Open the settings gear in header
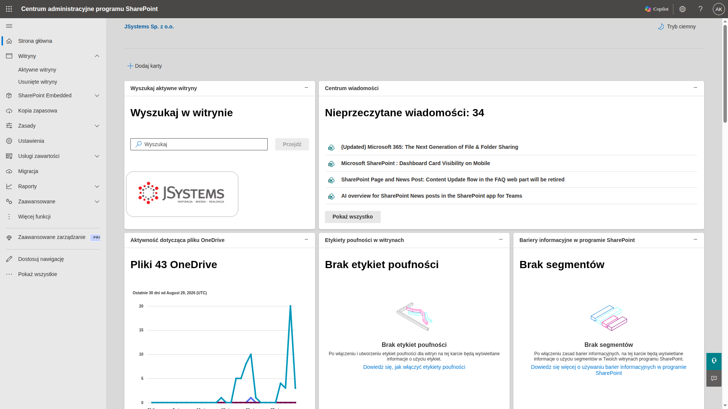 pyautogui.click(x=682, y=9)
